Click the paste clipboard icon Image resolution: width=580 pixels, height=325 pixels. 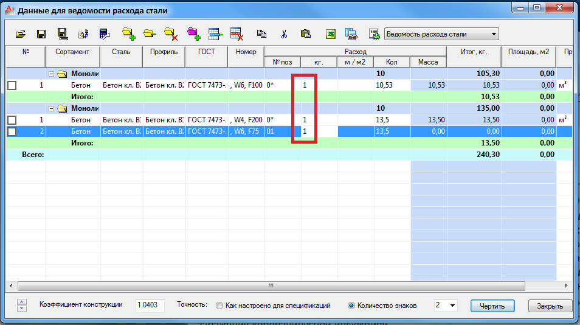point(306,34)
